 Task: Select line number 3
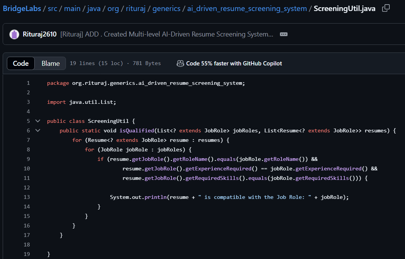pyautogui.click(x=28, y=102)
